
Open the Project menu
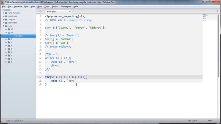pyautogui.click(x=55, y=7)
